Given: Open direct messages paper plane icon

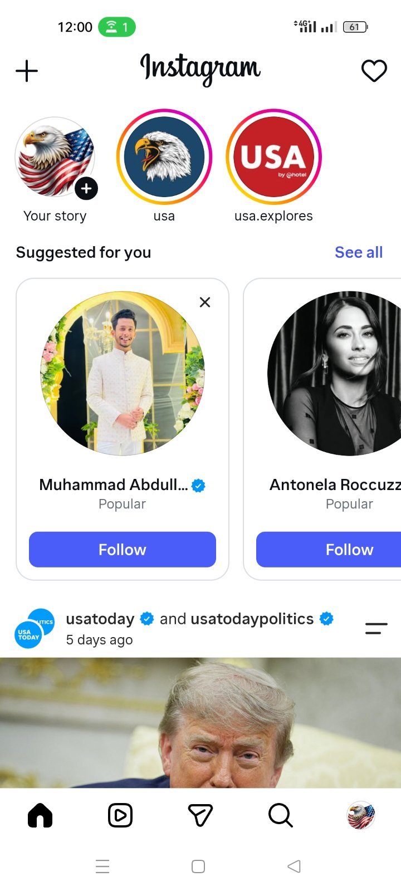Looking at the screenshot, I should point(200,816).
